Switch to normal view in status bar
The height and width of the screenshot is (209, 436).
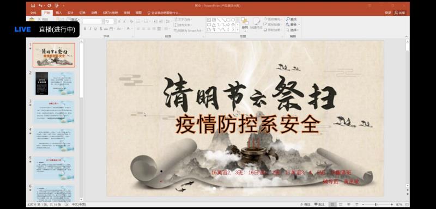(x=332, y=204)
